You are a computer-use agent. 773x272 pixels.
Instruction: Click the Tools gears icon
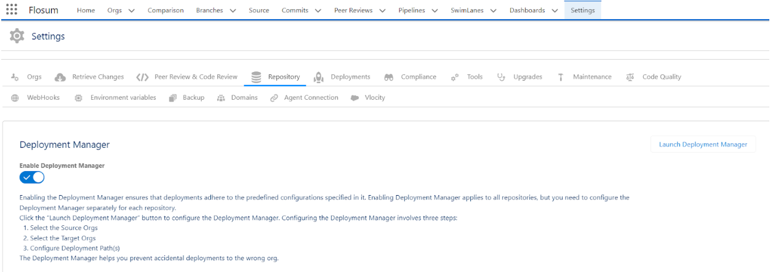click(455, 77)
